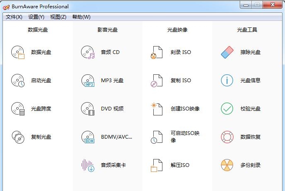Select the 复制 ISO file-with-disc icon
Viewport: 285px width, 191px height.
[x=157, y=81]
